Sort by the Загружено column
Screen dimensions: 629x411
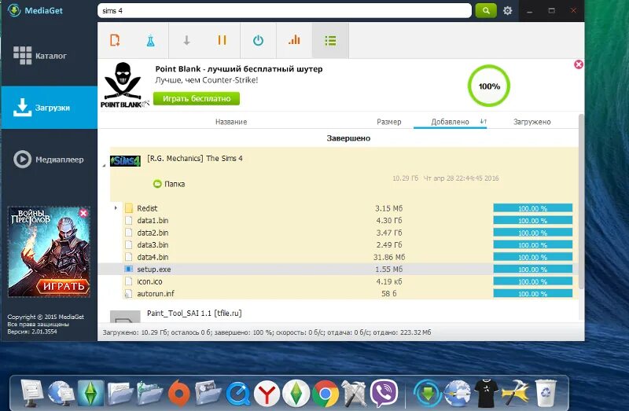pyautogui.click(x=532, y=122)
